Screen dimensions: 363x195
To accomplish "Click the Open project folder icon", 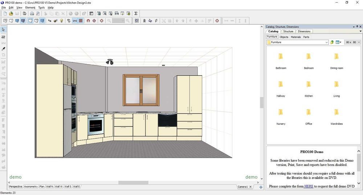I will [x=11, y=13].
